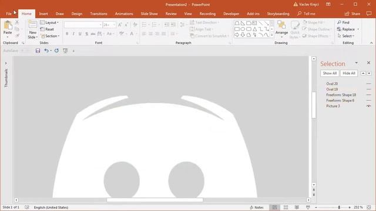Click the Reset slide button
Image resolution: width=376 pixels, height=211 pixels.
47,29
